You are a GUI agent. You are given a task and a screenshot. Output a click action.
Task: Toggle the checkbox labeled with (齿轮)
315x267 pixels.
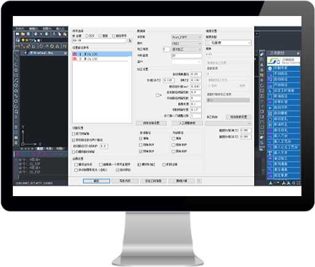pos(76,170)
